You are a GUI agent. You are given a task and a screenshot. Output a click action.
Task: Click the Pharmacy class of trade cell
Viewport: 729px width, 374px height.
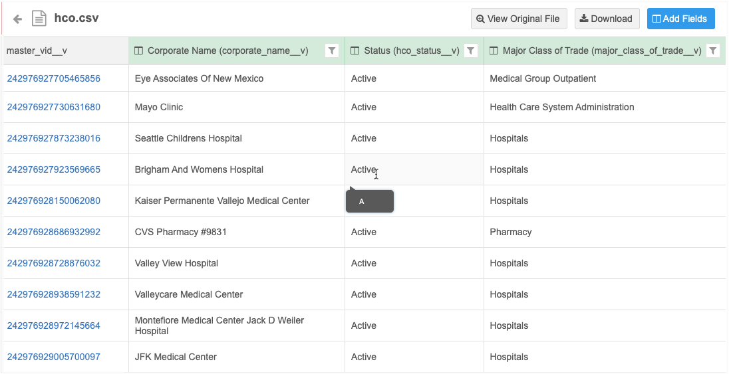pyautogui.click(x=510, y=232)
